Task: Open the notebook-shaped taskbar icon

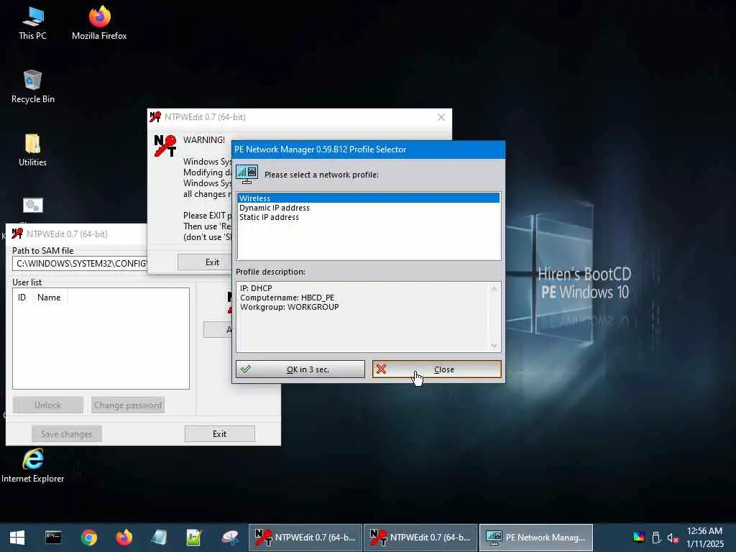Action: tap(159, 538)
